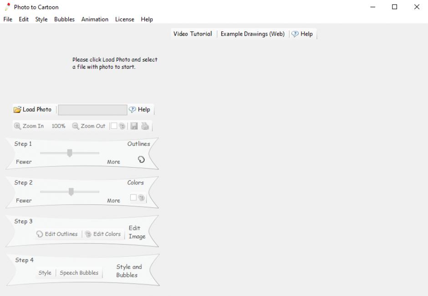Click the 'Please click Load Photo' instruction text
Viewport: 428px width, 296px height.
click(x=115, y=63)
